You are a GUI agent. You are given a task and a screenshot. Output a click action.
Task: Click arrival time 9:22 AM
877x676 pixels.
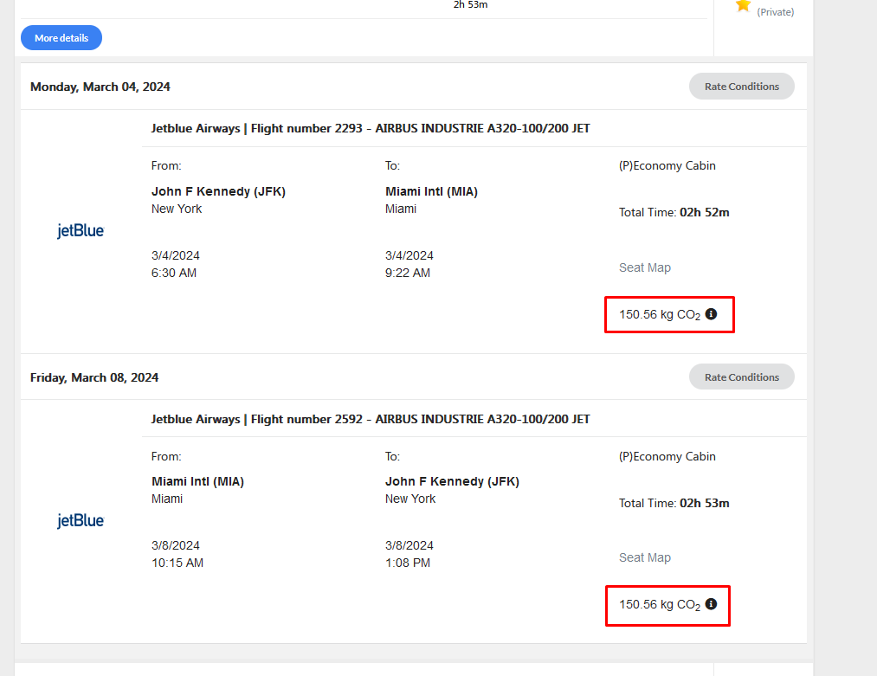click(x=408, y=273)
